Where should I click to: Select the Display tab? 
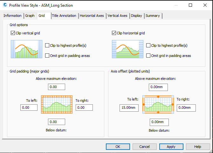(x=136, y=16)
